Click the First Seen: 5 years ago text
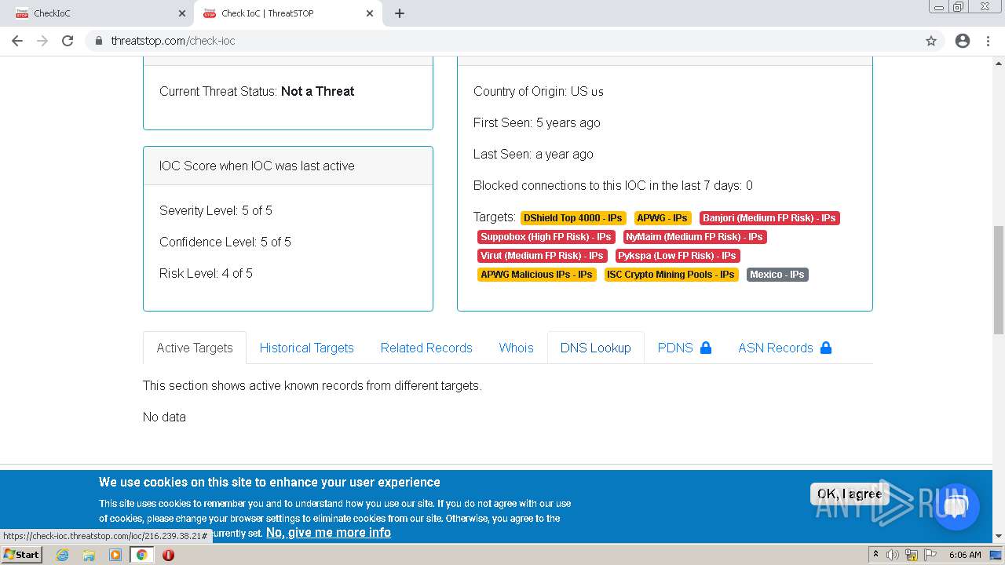The height and width of the screenshot is (565, 1005). [x=537, y=122]
